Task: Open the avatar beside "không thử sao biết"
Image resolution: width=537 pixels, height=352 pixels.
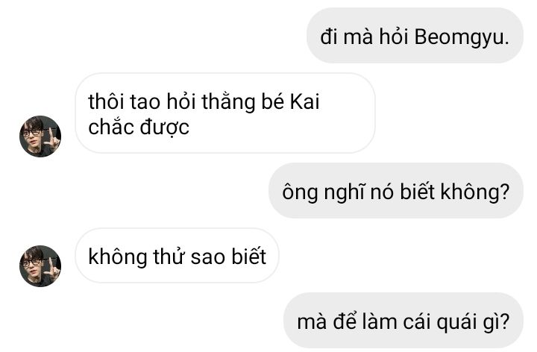Action: [40, 266]
